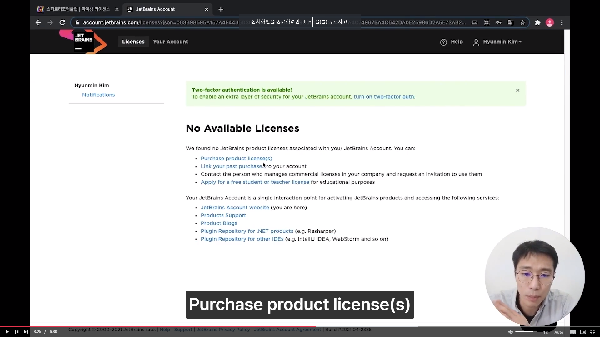The height and width of the screenshot is (337, 600).
Task: Toggle picture-in-picture mode
Action: point(583,332)
